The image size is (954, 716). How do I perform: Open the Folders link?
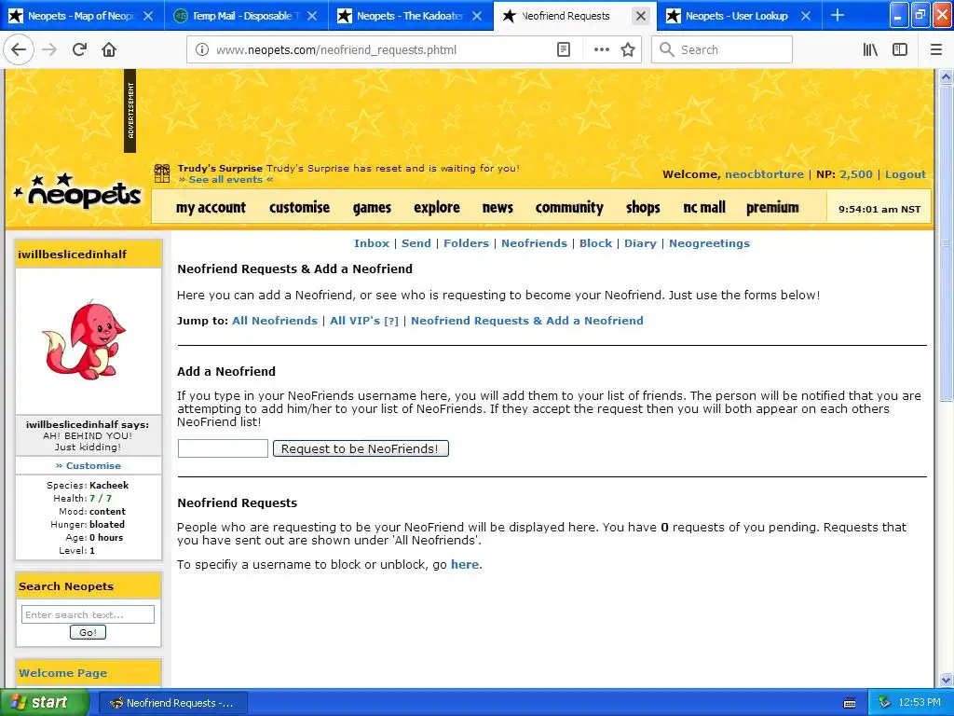coord(466,243)
